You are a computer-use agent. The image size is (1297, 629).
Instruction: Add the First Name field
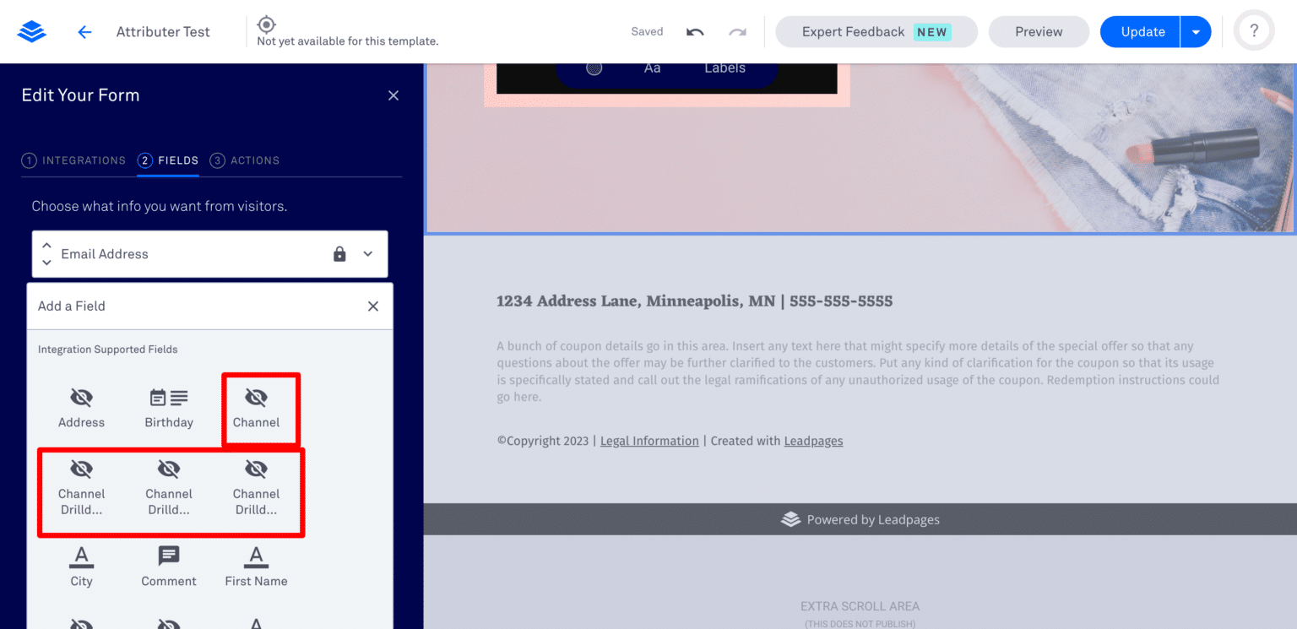click(256, 567)
